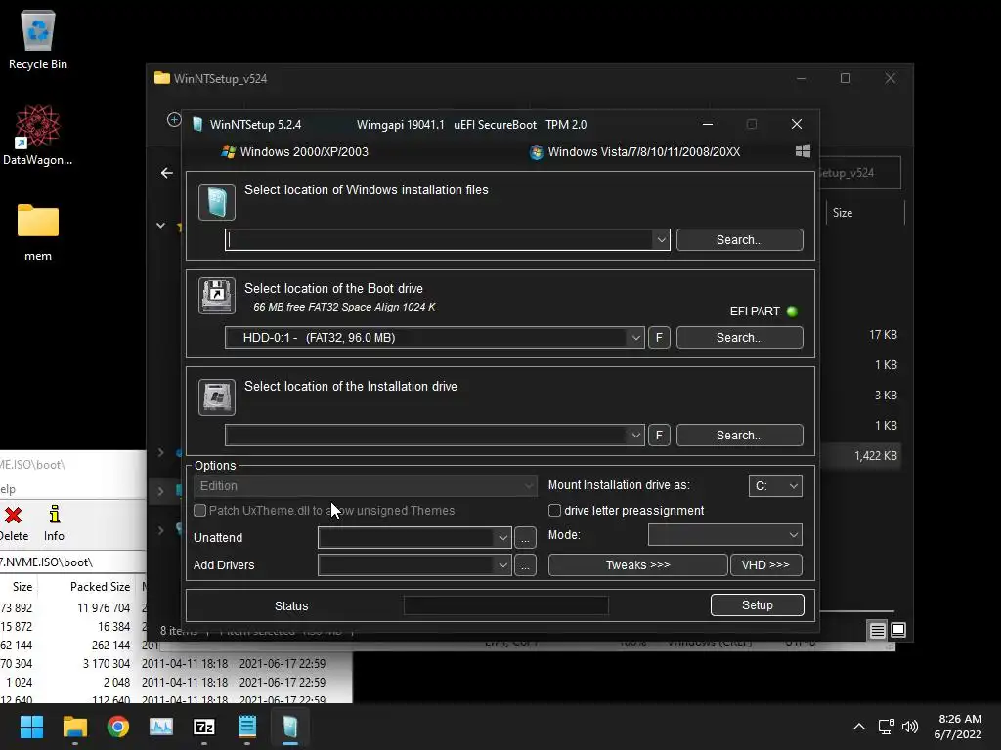Open the Notepad taskbar icon

point(247,727)
